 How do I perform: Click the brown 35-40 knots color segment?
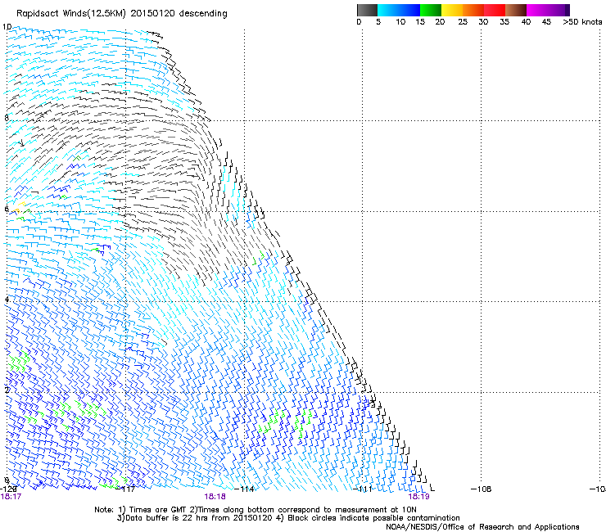[x=516, y=10]
